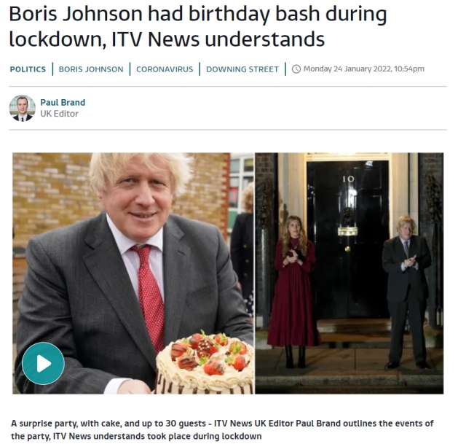Go to the DOWNING STREET topic
466x444 pixels.
[242, 69]
